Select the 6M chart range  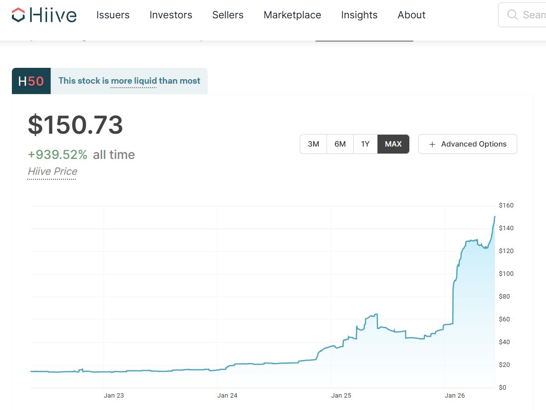pos(340,144)
